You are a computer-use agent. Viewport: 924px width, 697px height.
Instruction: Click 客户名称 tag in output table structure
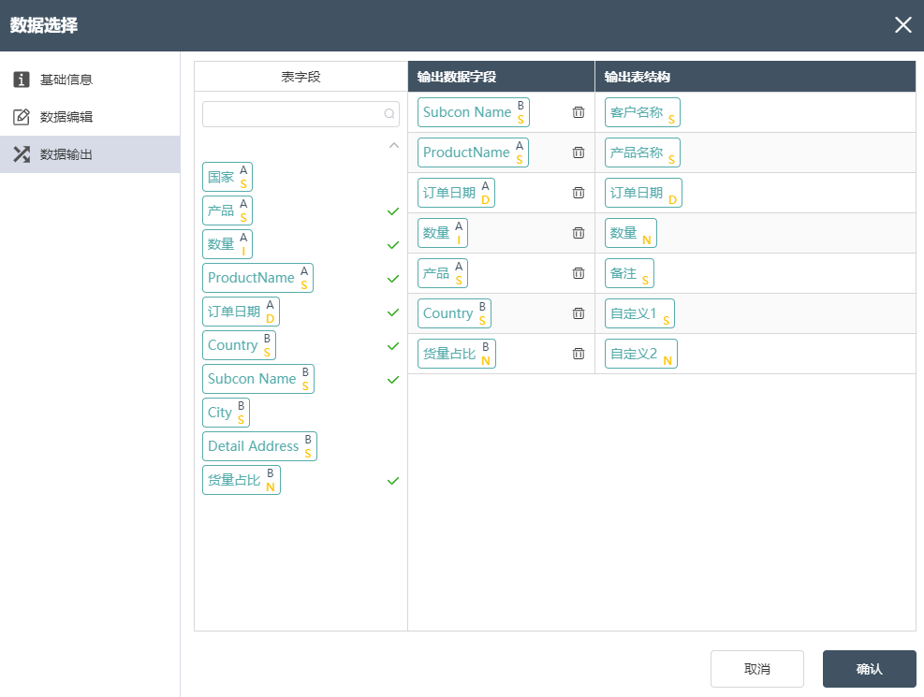pos(642,112)
